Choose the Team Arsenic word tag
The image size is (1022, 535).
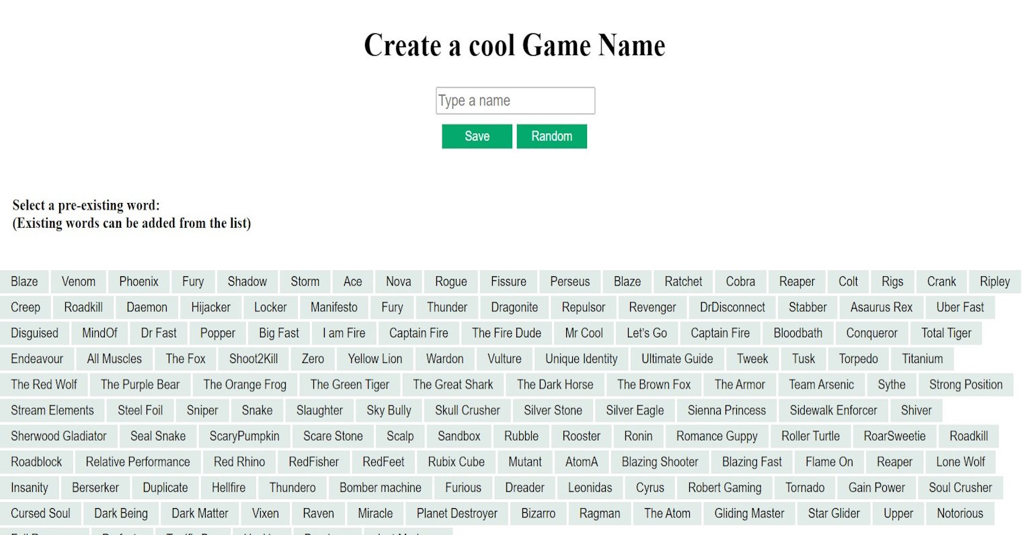coord(821,384)
